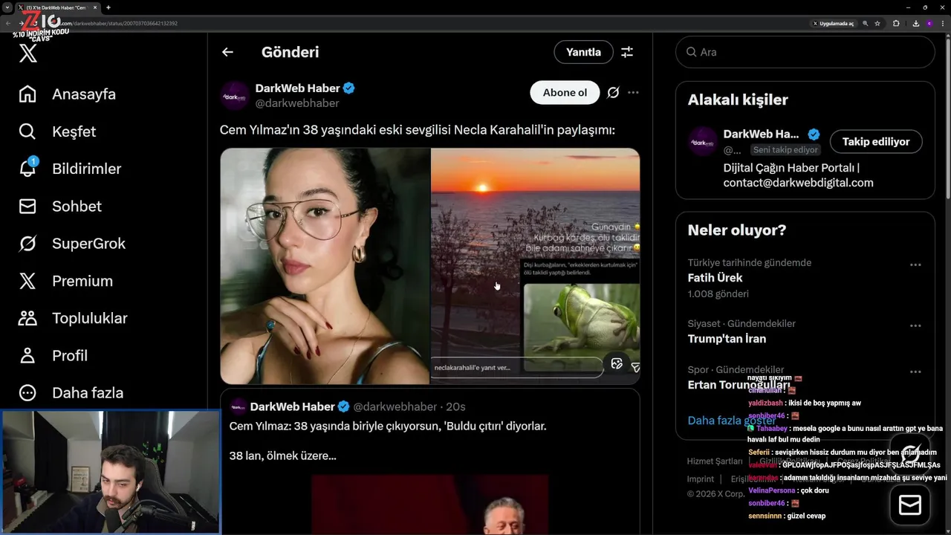The width and height of the screenshot is (951, 535).
Task: Open the post's three-dot more menu
Action: pos(633,92)
